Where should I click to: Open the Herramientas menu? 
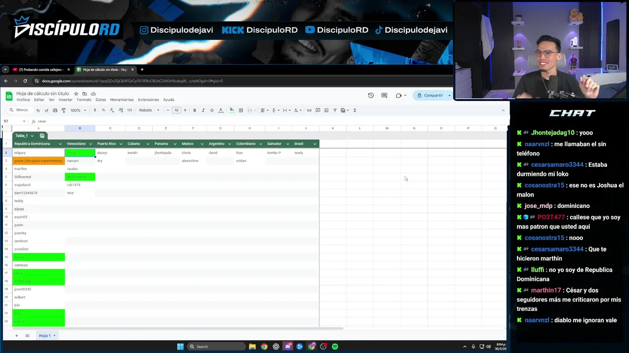[122, 100]
